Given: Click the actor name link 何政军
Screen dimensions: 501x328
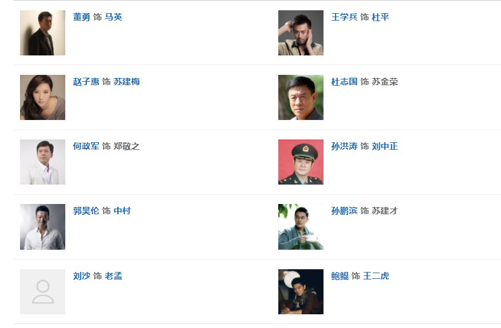Looking at the screenshot, I should 86,146.
